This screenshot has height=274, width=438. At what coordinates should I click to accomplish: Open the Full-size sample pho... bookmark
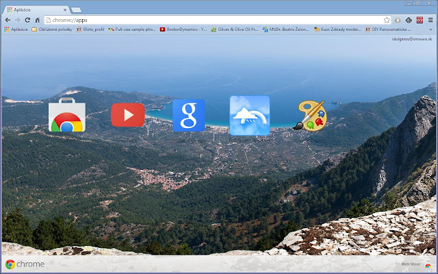point(132,29)
